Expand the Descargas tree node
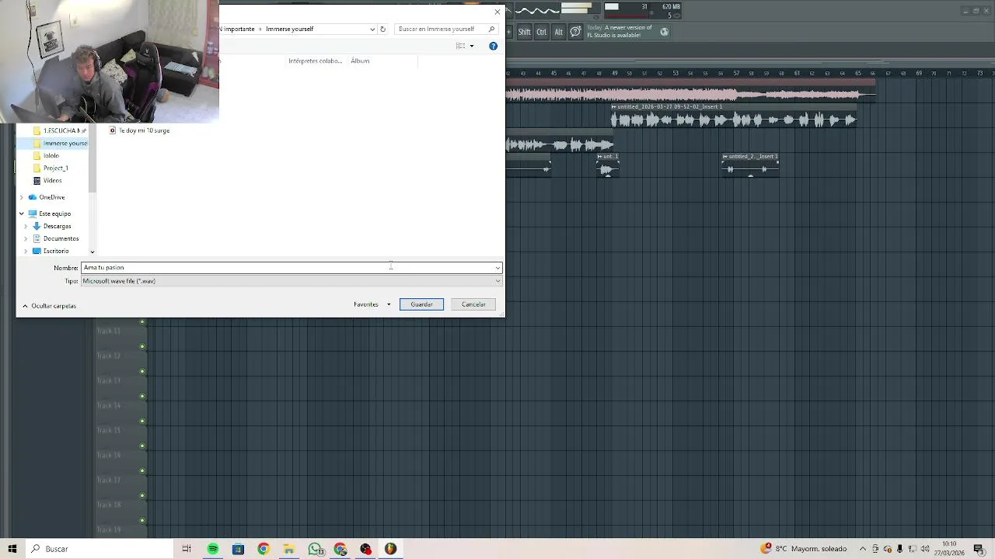 pos(26,226)
